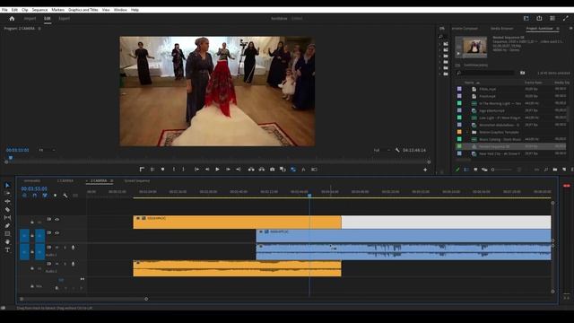Solo the Audio 1 track
The image size is (574, 323).
point(65,248)
